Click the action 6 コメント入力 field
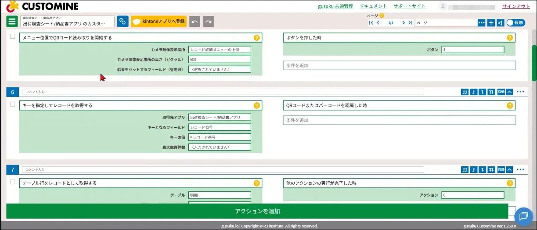The height and width of the screenshot is (230, 537). pyautogui.click(x=223, y=92)
